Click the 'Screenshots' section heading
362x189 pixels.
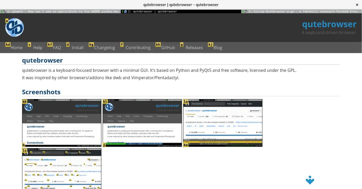pos(41,92)
